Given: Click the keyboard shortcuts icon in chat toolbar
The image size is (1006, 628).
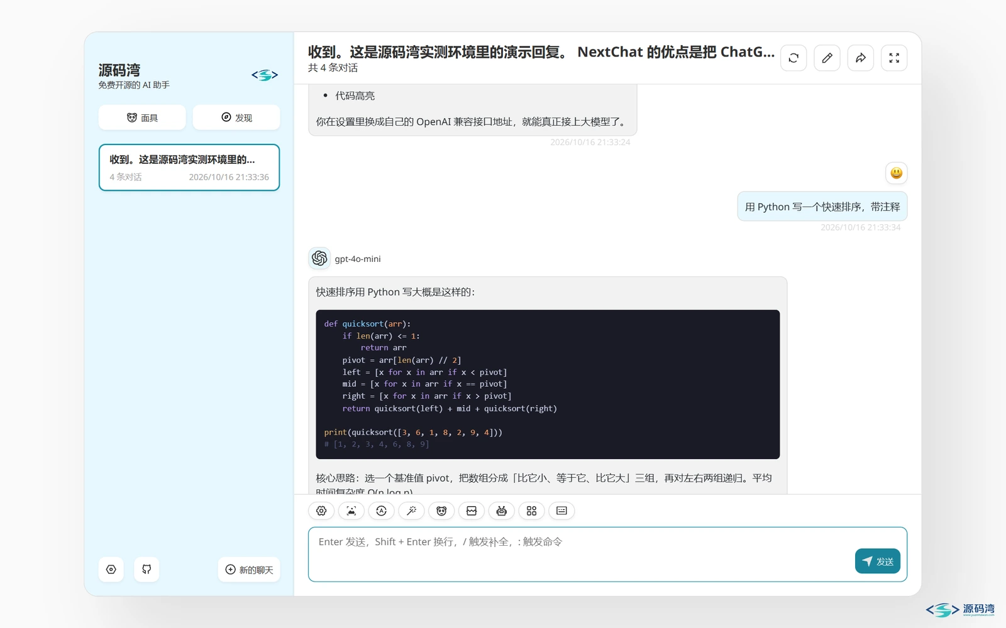Looking at the screenshot, I should click(561, 511).
